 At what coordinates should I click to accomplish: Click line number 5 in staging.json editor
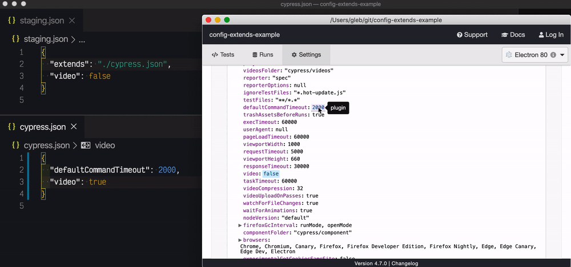pyautogui.click(x=22, y=100)
